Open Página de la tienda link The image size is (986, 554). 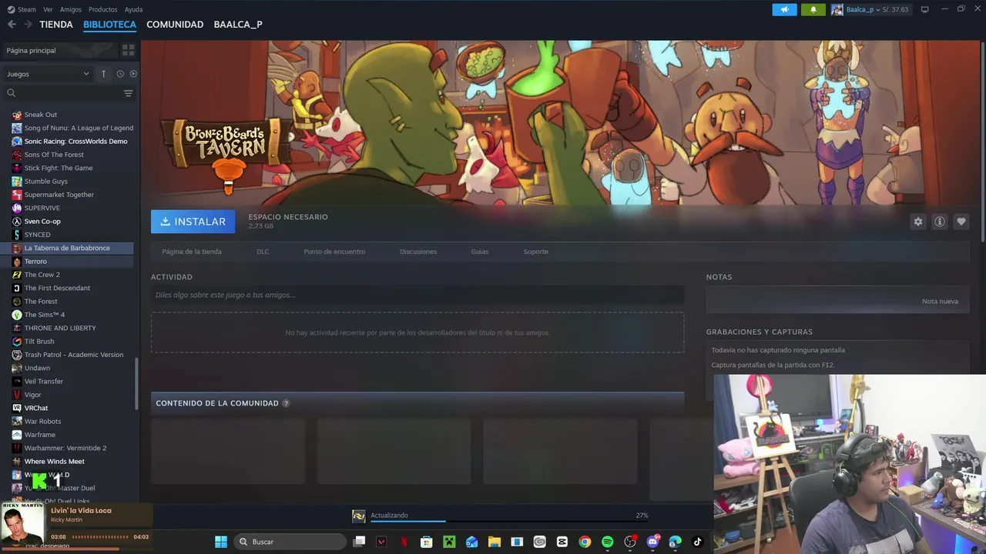[192, 252]
